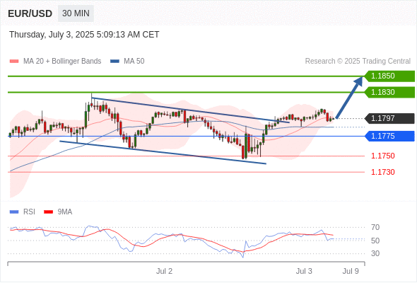Click the 1.1775 pivot price tag
417x283 pixels.
(x=389, y=137)
